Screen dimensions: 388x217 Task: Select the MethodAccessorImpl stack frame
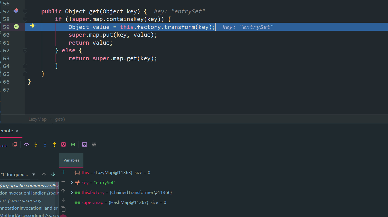pos(29,215)
